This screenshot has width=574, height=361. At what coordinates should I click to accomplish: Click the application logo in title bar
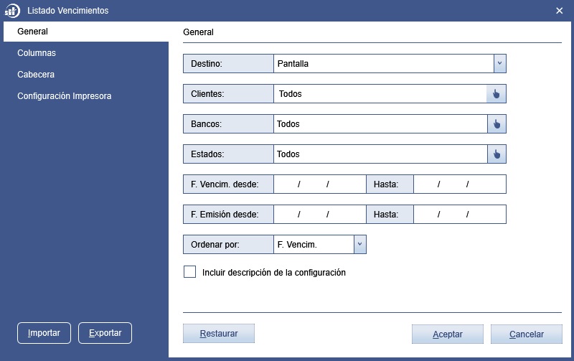point(12,11)
